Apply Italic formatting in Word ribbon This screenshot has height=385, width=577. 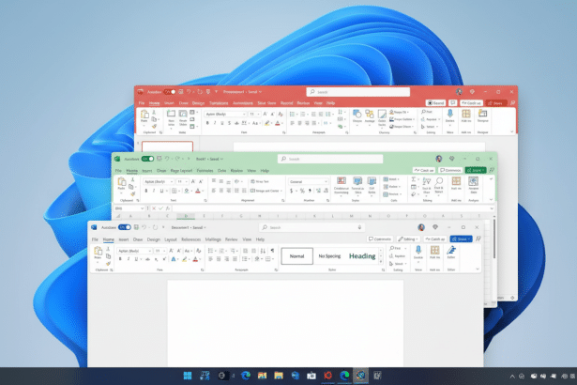point(128,259)
